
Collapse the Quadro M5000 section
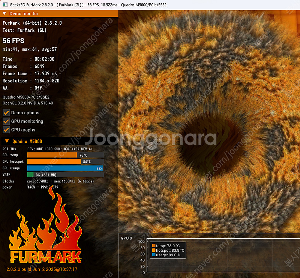[7, 141]
